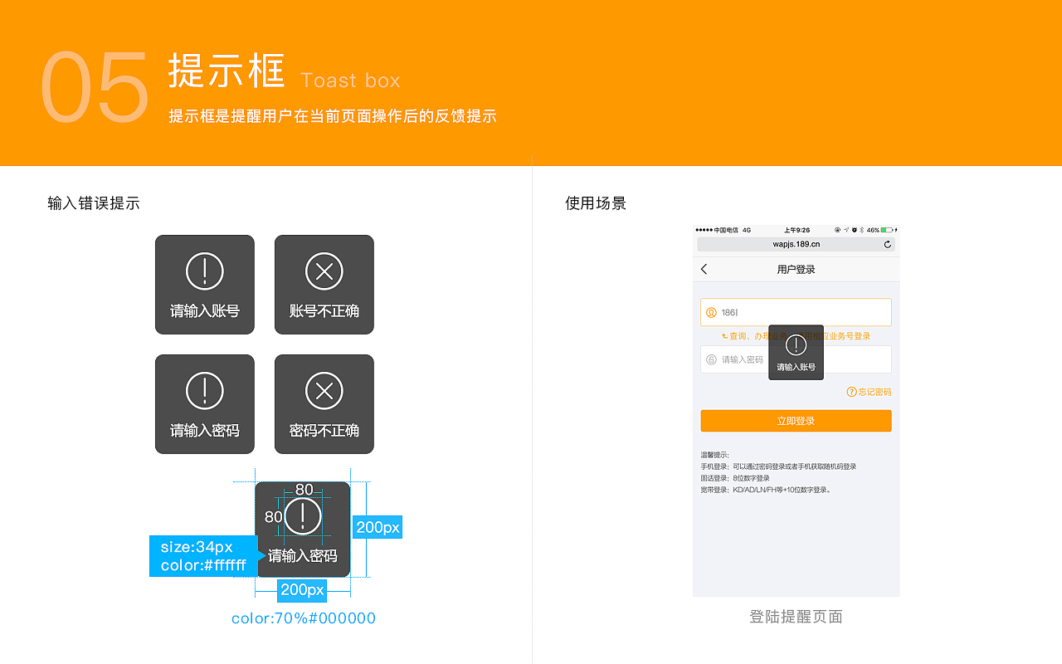Screen dimensions: 1062x664
Task: Open the 忘记密码 forgot password link
Action: pos(875,391)
